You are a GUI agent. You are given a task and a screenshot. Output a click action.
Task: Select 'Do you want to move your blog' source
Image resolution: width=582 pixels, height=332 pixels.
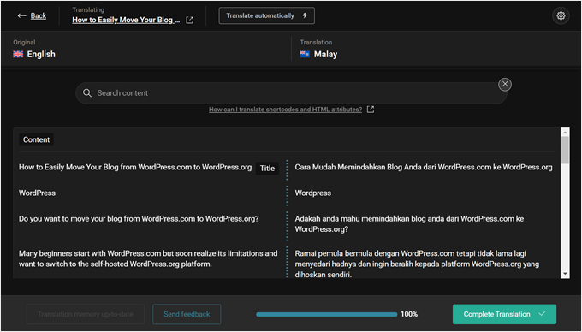pos(139,219)
